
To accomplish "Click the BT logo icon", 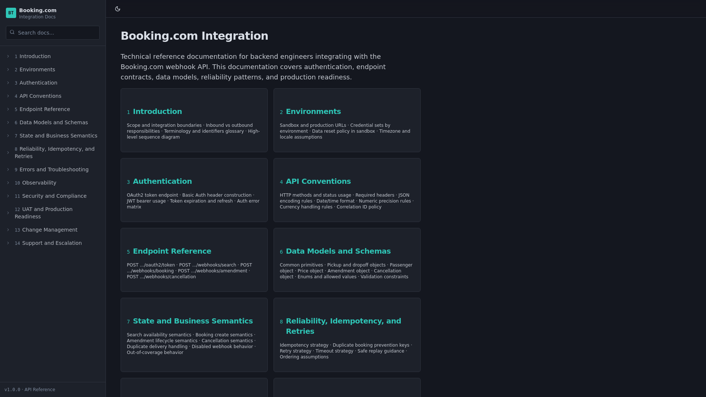I will pos(11,13).
